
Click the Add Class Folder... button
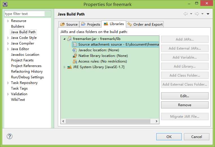[185, 75]
